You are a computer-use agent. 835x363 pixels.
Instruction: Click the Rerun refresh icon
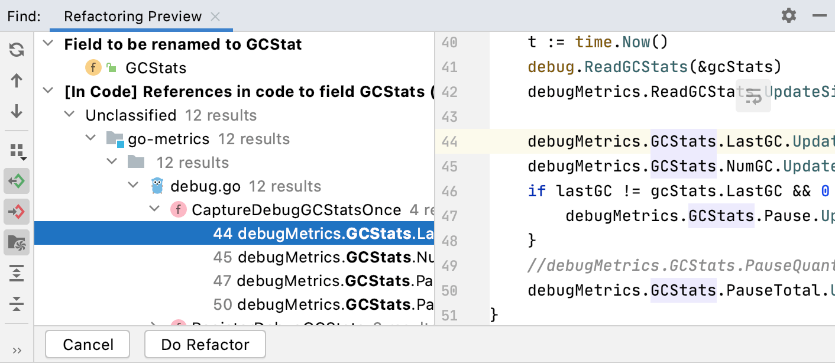[x=17, y=50]
